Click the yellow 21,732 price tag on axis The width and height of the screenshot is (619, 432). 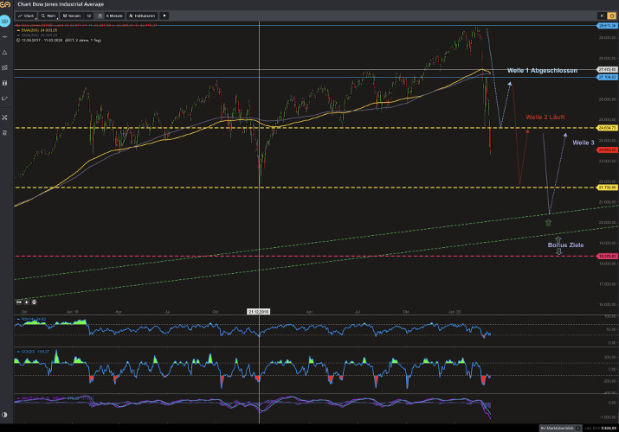[x=607, y=187]
